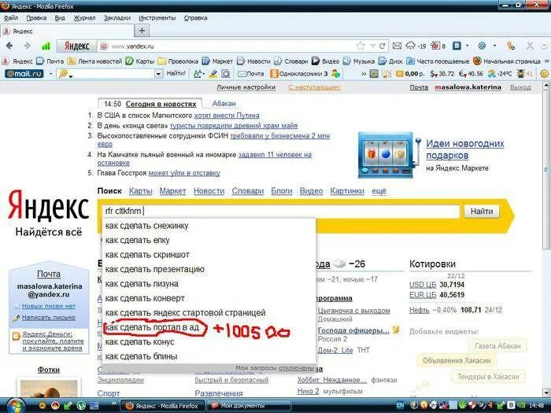Expand the mail.ru toolbar overflow chevron
Screen dimensions: 551x413
[x=364, y=74]
